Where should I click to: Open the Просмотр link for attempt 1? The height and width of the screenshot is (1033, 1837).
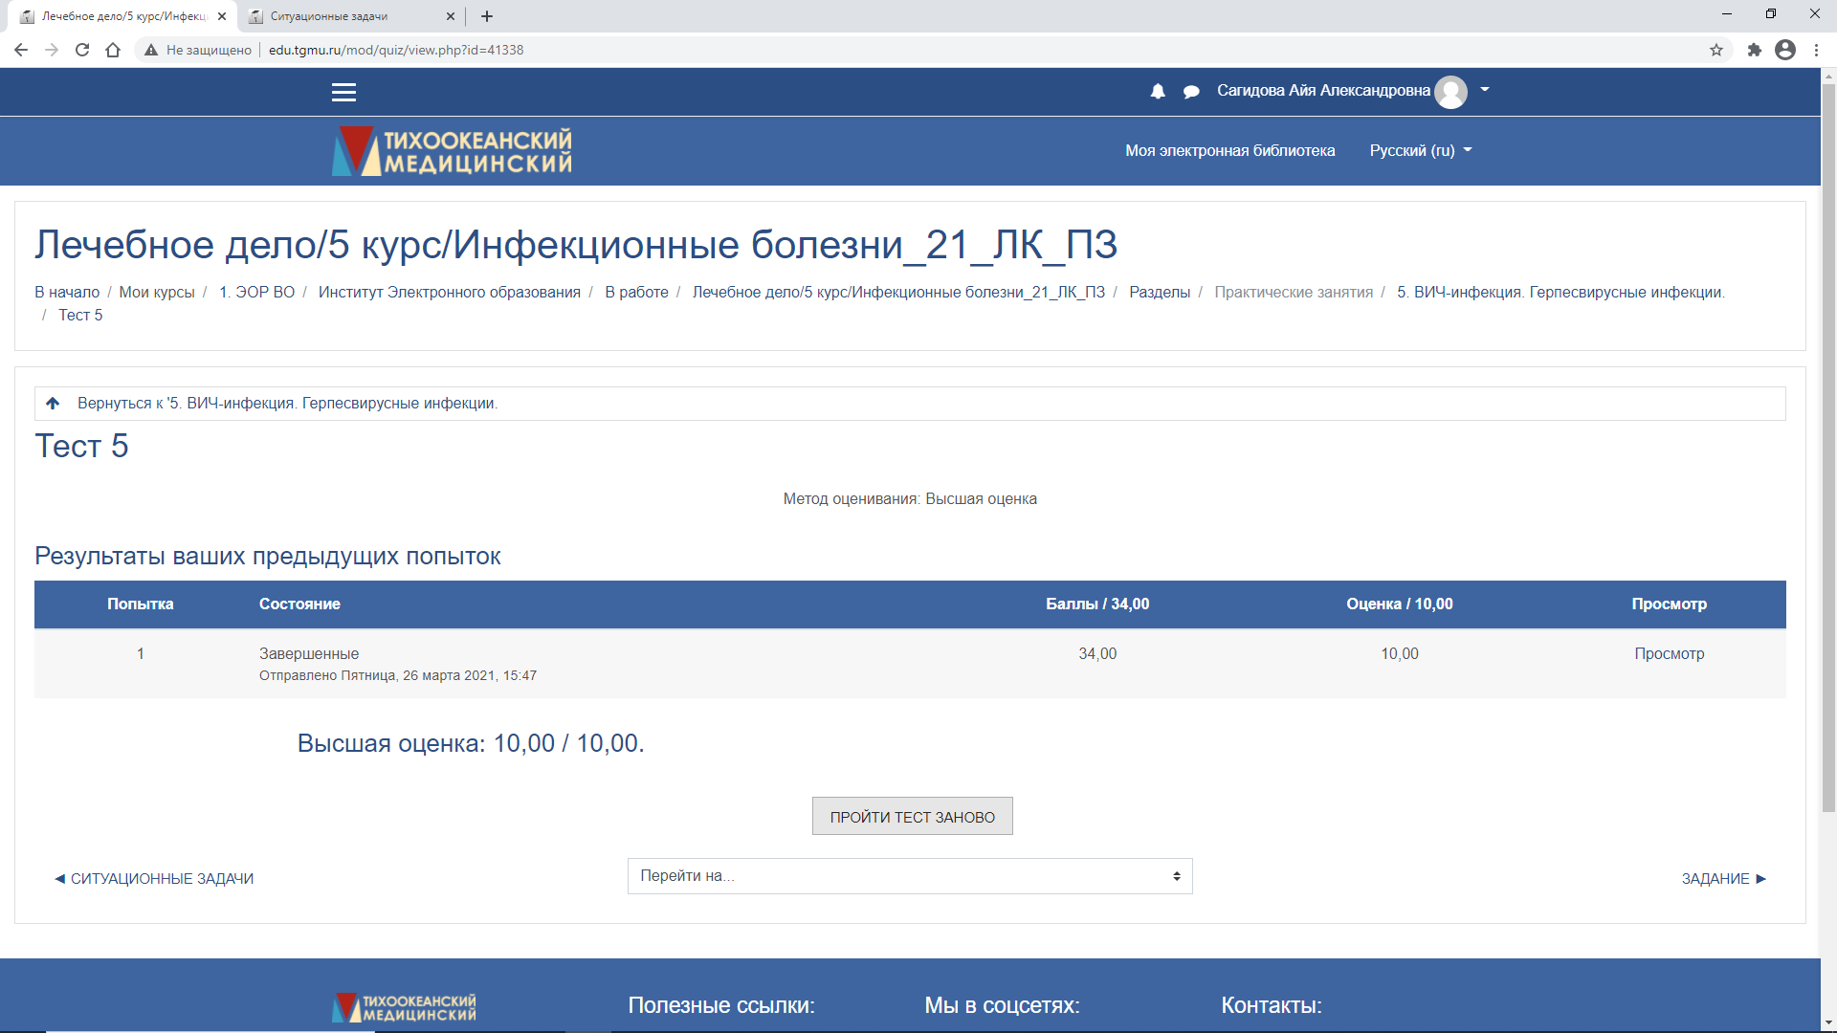1669,653
